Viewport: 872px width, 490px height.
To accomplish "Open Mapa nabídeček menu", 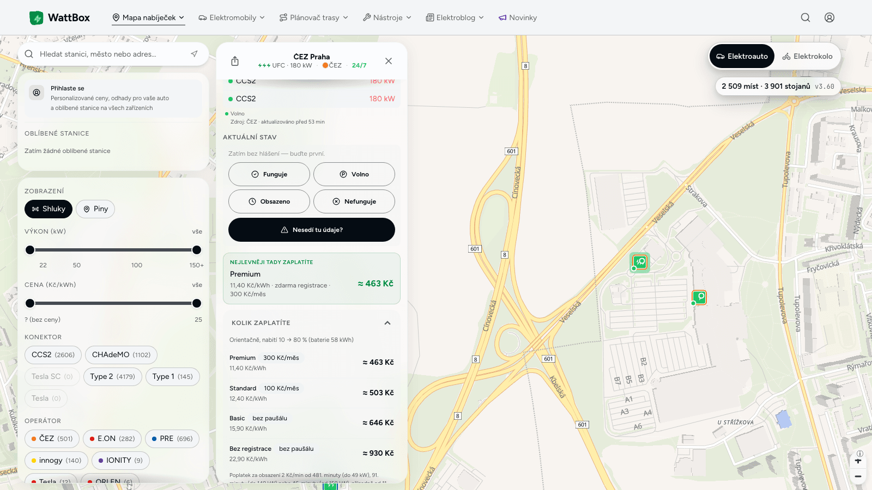I will 148,17.
